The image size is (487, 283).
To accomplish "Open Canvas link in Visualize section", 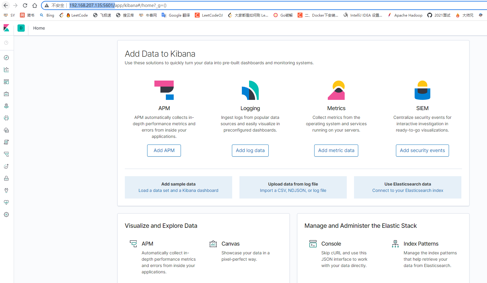I will coord(231,244).
